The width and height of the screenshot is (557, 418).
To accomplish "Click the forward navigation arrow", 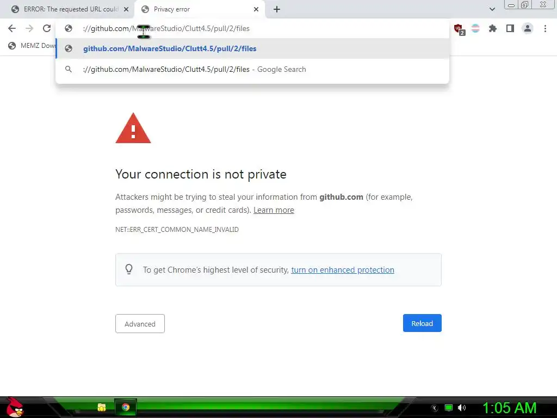I will [29, 28].
